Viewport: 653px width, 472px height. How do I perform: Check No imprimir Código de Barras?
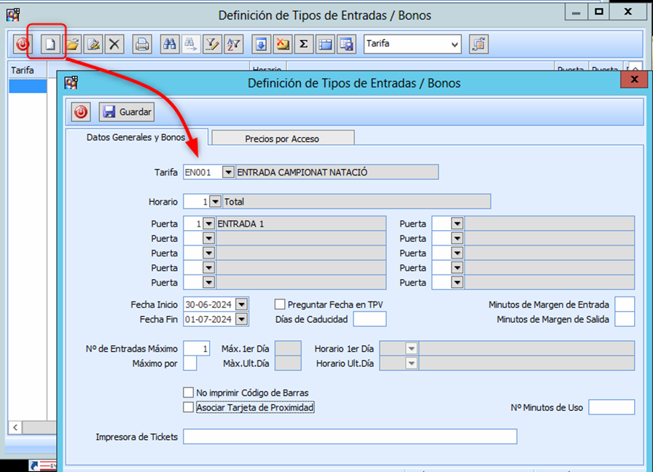coord(189,393)
